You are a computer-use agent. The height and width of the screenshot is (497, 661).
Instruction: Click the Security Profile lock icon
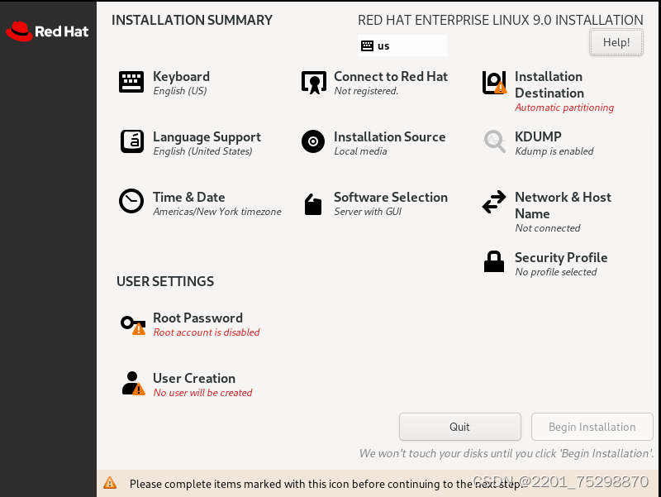(493, 261)
